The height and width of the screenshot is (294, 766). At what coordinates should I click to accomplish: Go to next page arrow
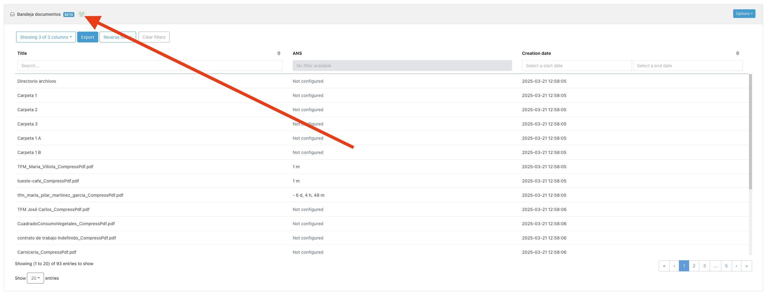736,266
